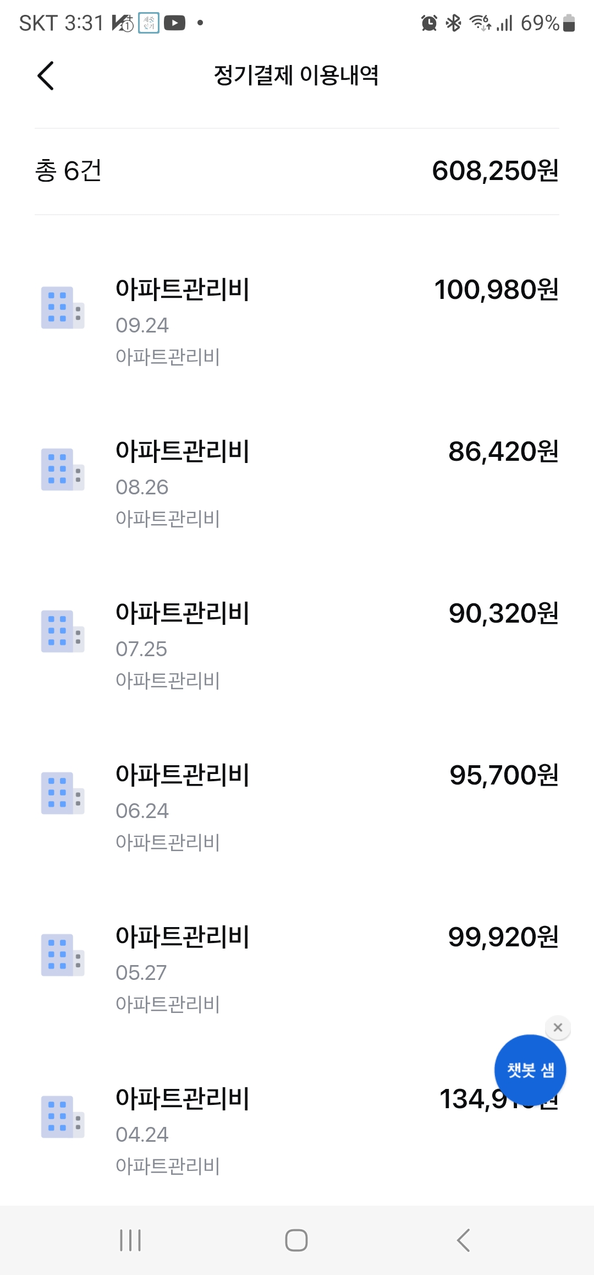Tap the building icon for 08.26 payment
This screenshot has height=1275, width=594.
(62, 470)
